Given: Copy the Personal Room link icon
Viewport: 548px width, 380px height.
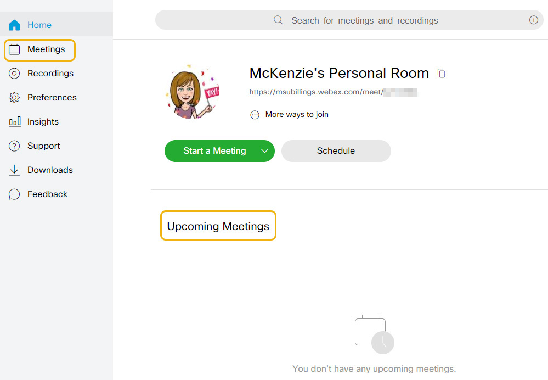Looking at the screenshot, I should click(442, 73).
